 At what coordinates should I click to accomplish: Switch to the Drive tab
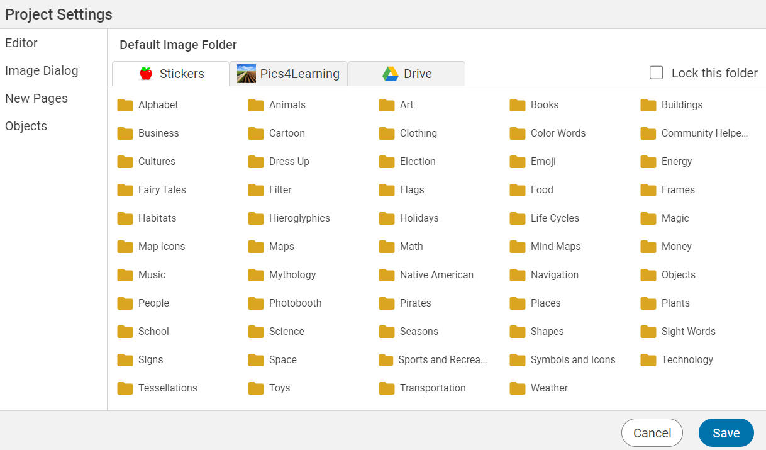point(406,73)
